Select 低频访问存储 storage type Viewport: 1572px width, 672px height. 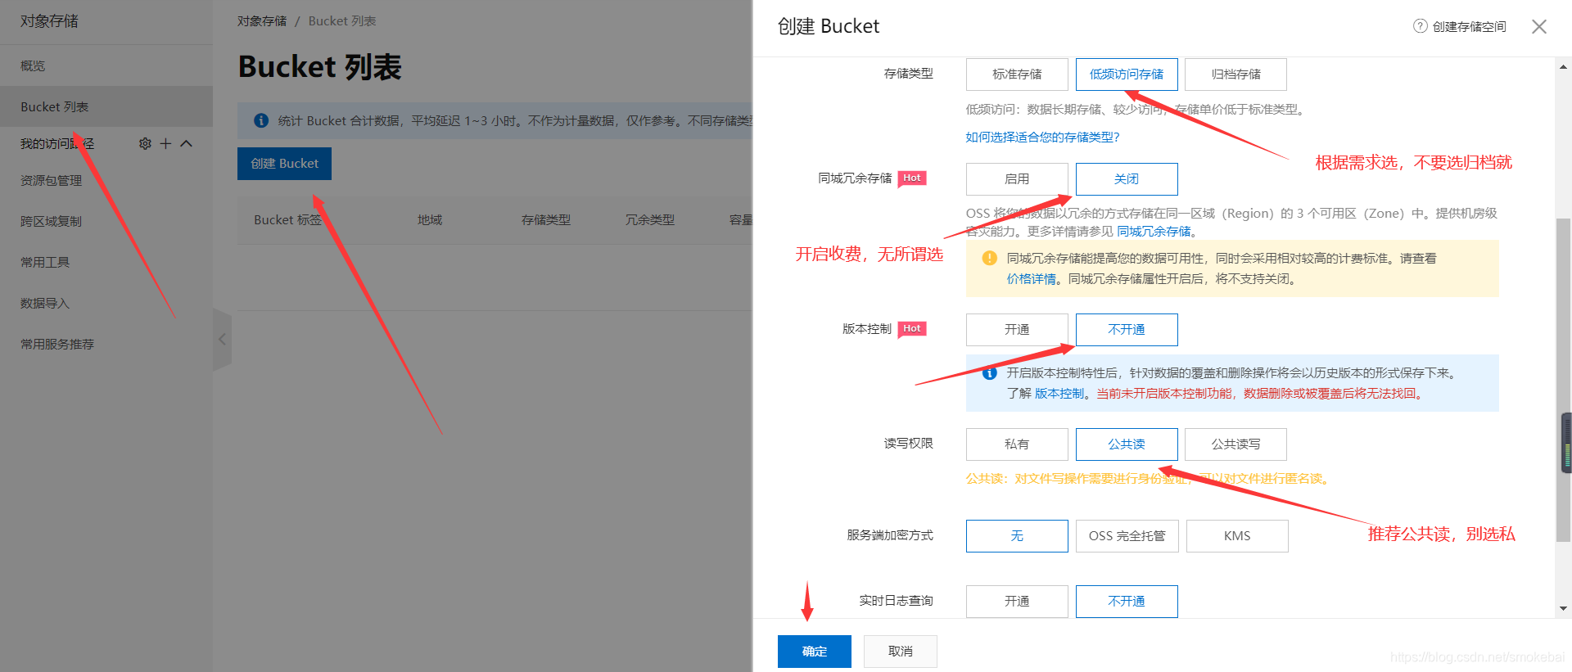pos(1127,74)
